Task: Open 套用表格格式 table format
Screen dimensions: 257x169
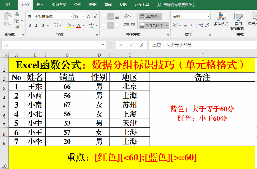Action: pyautogui.click(x=238, y=21)
